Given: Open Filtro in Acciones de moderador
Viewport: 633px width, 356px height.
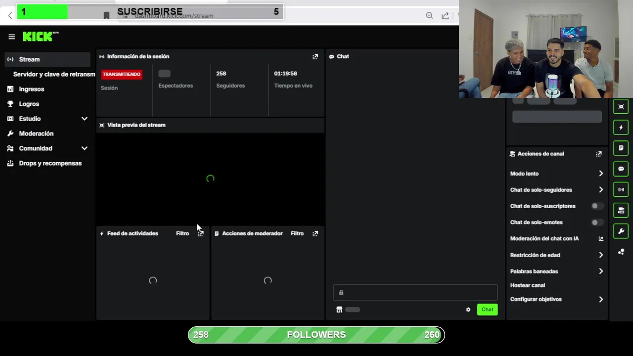Looking at the screenshot, I should pos(297,233).
